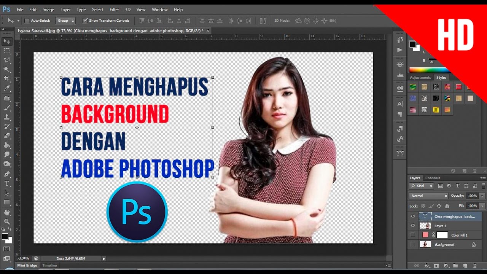Select the Sponge tool
Image resolution: width=487 pixels, height=274 pixels.
(7, 164)
